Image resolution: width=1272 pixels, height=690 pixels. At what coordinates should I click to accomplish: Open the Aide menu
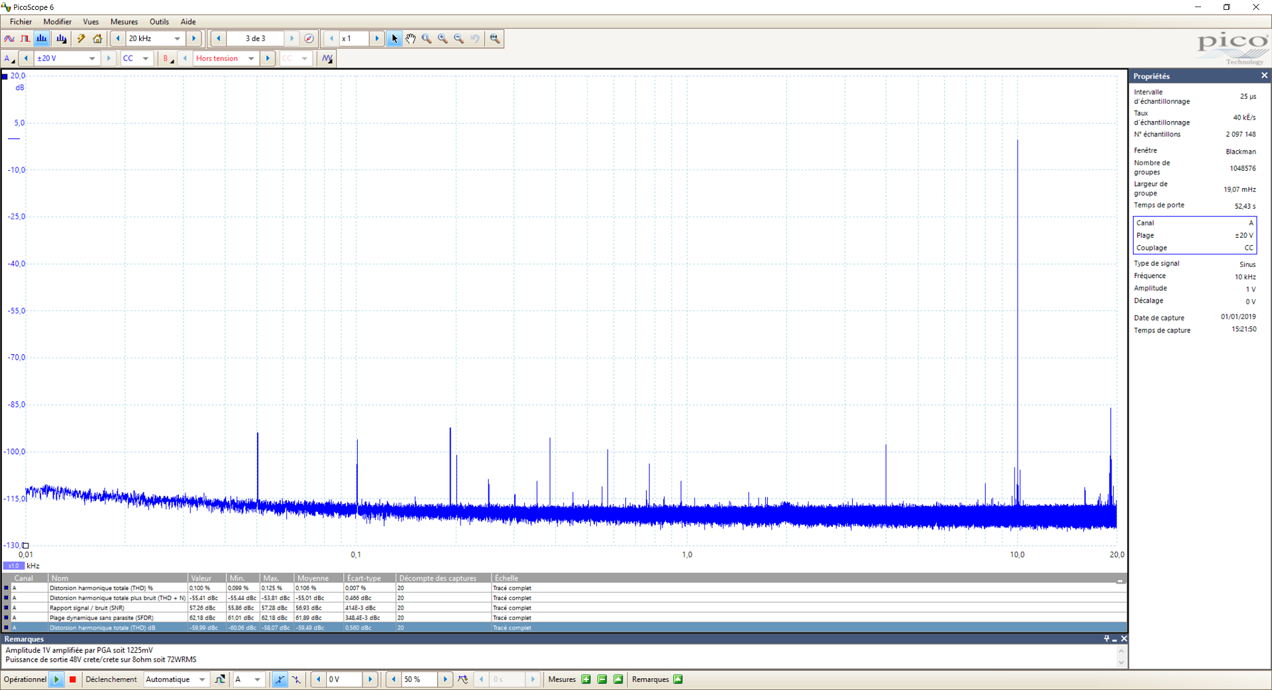coord(188,22)
